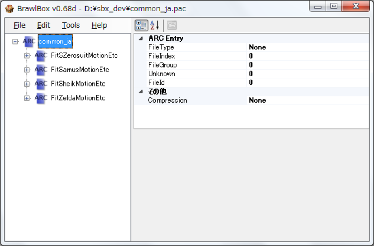Select the FileGroup property label
Viewport: 374px width, 246px height.
(x=163, y=65)
